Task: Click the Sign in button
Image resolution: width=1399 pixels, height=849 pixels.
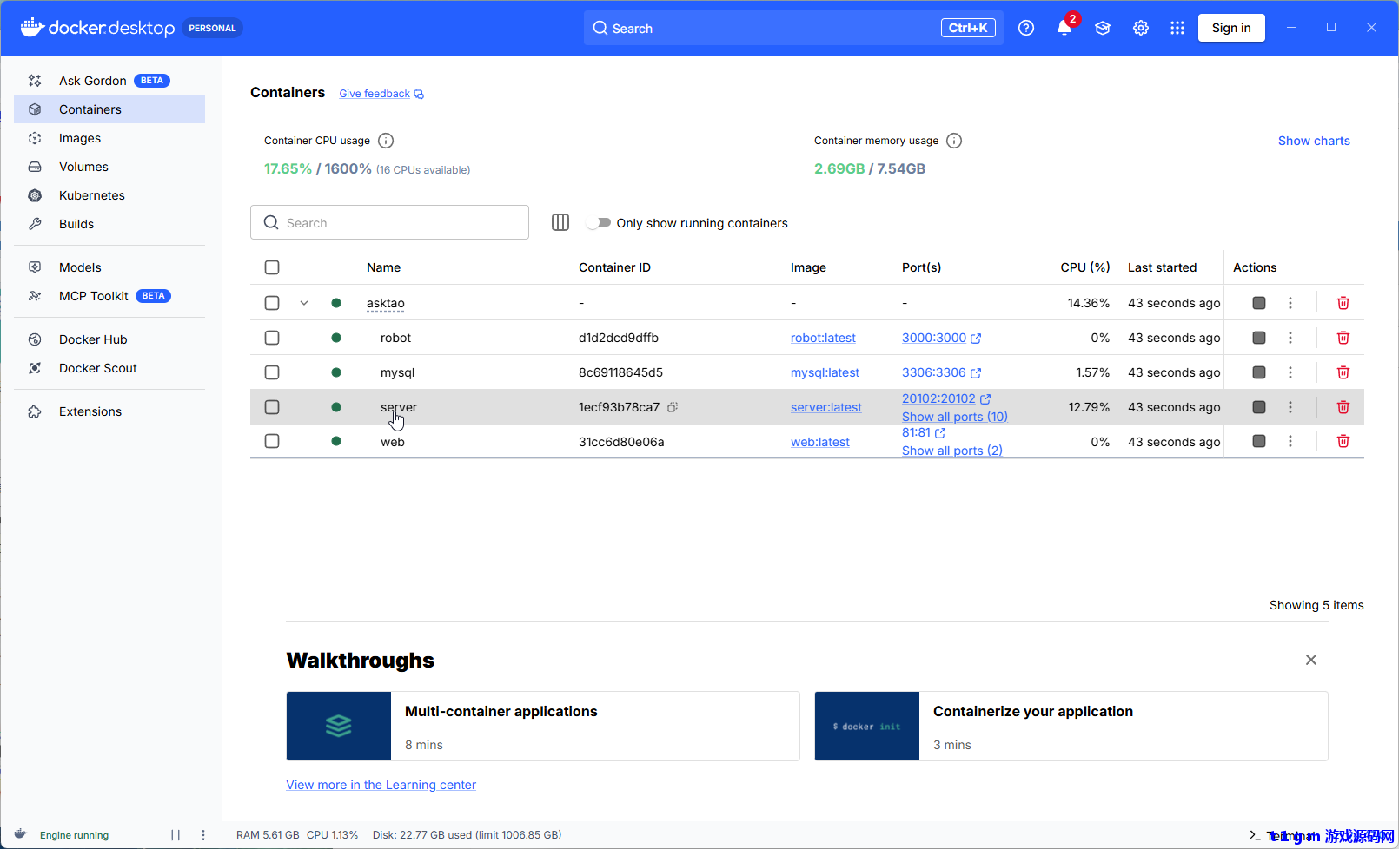Action: tap(1231, 27)
